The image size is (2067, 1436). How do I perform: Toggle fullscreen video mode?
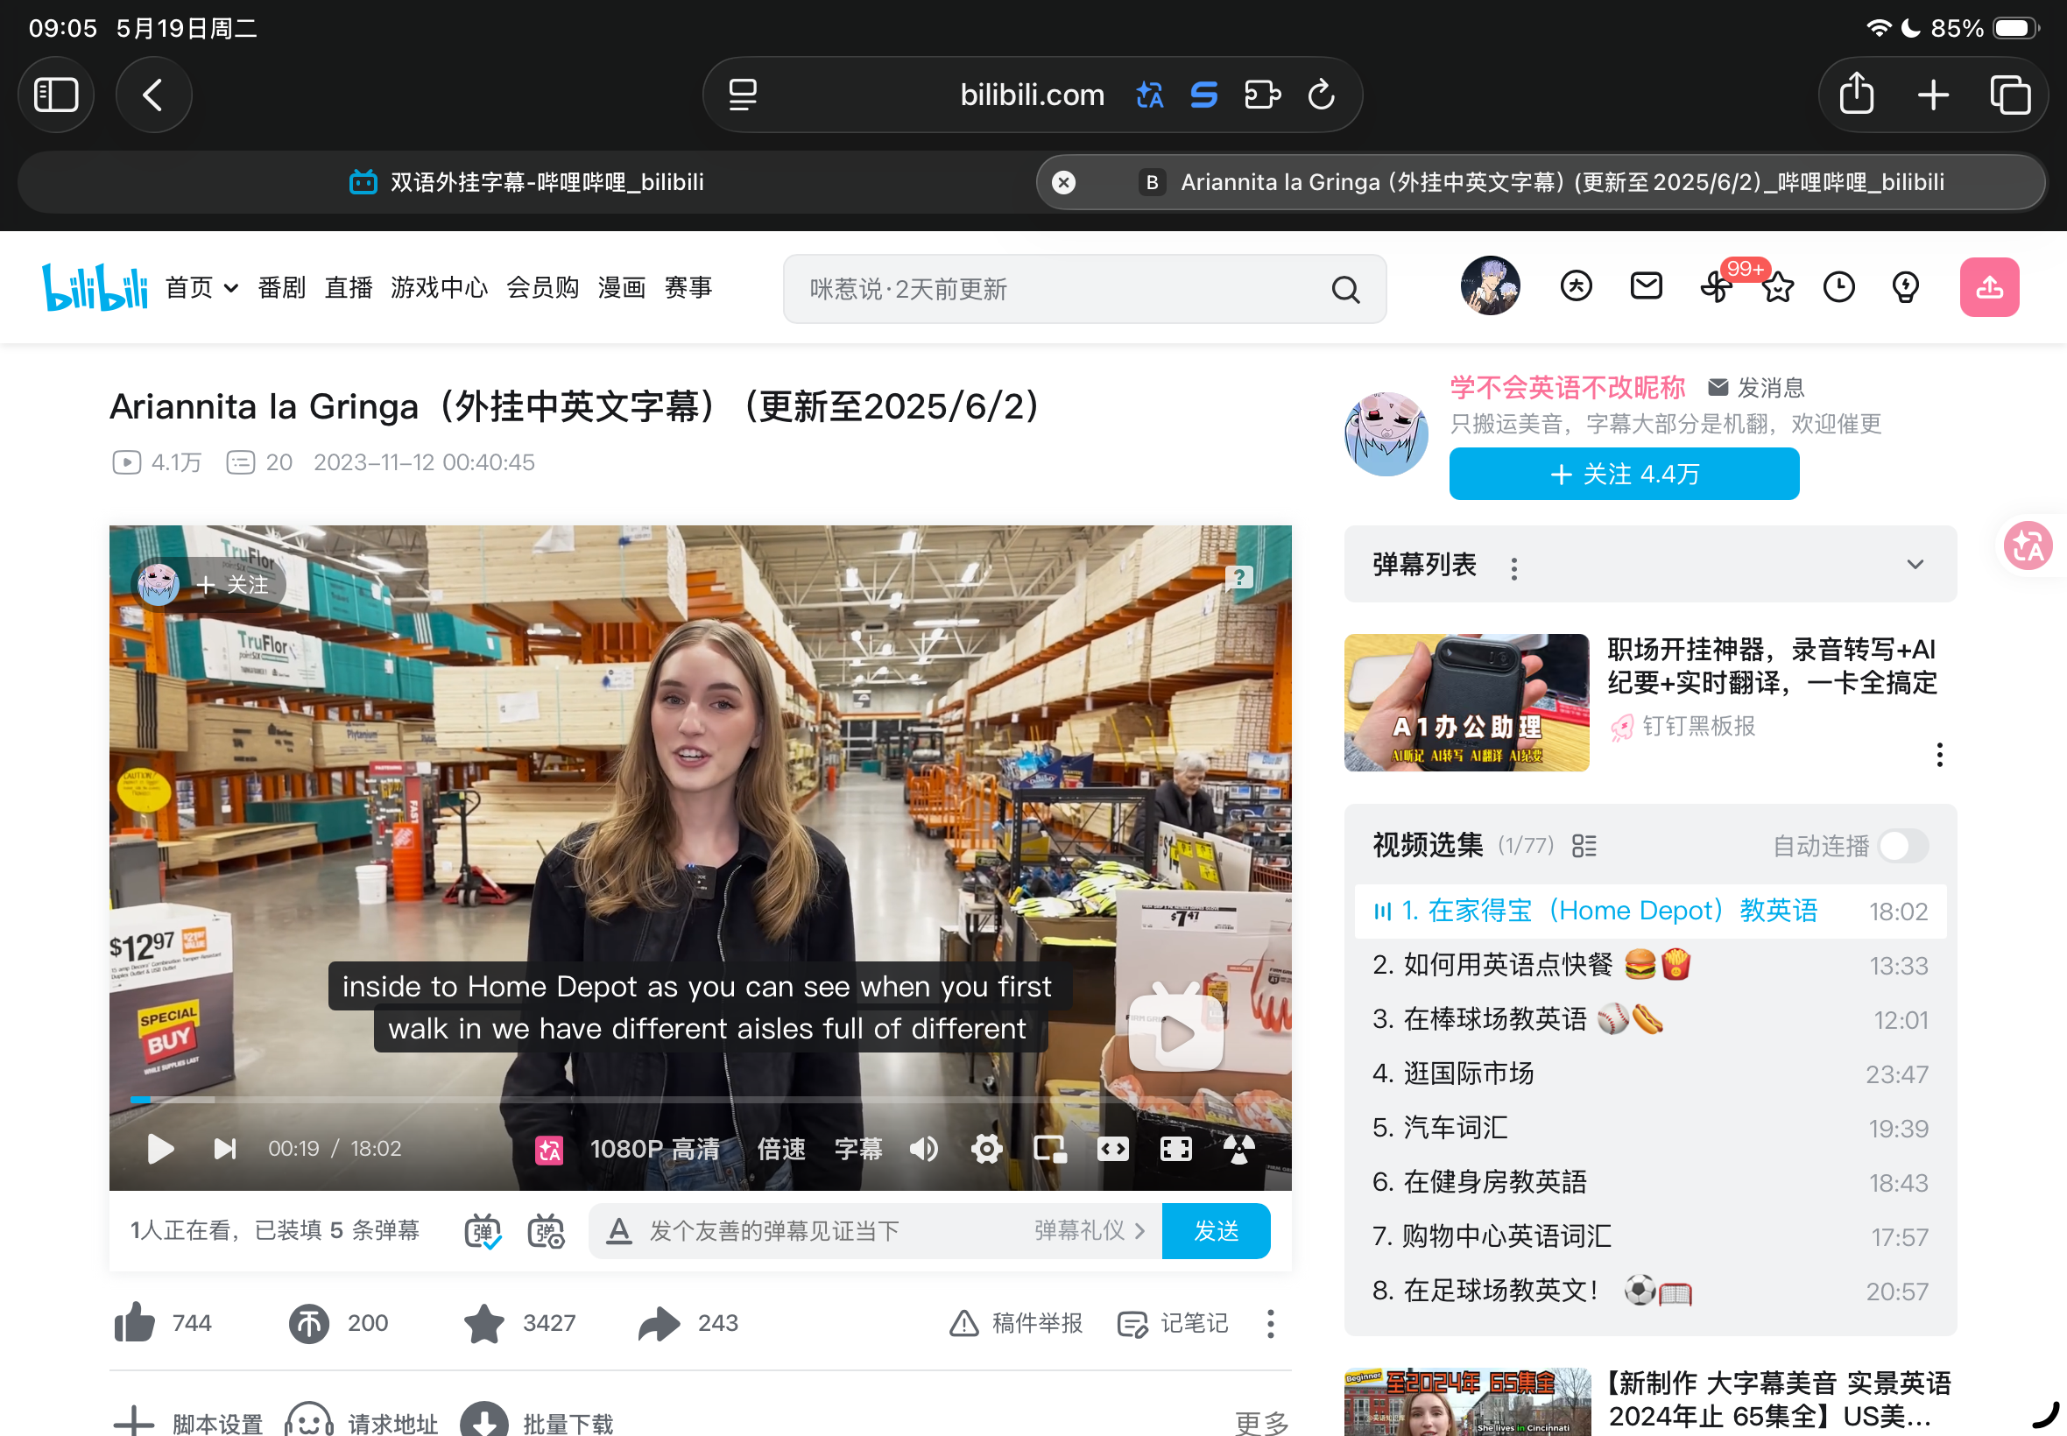[1175, 1149]
